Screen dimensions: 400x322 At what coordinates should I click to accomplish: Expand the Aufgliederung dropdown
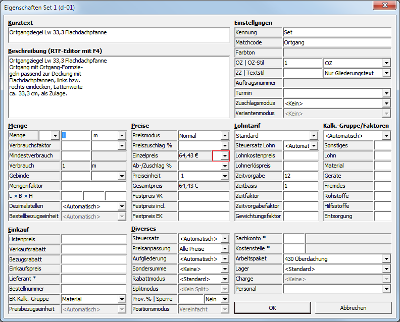click(224, 259)
